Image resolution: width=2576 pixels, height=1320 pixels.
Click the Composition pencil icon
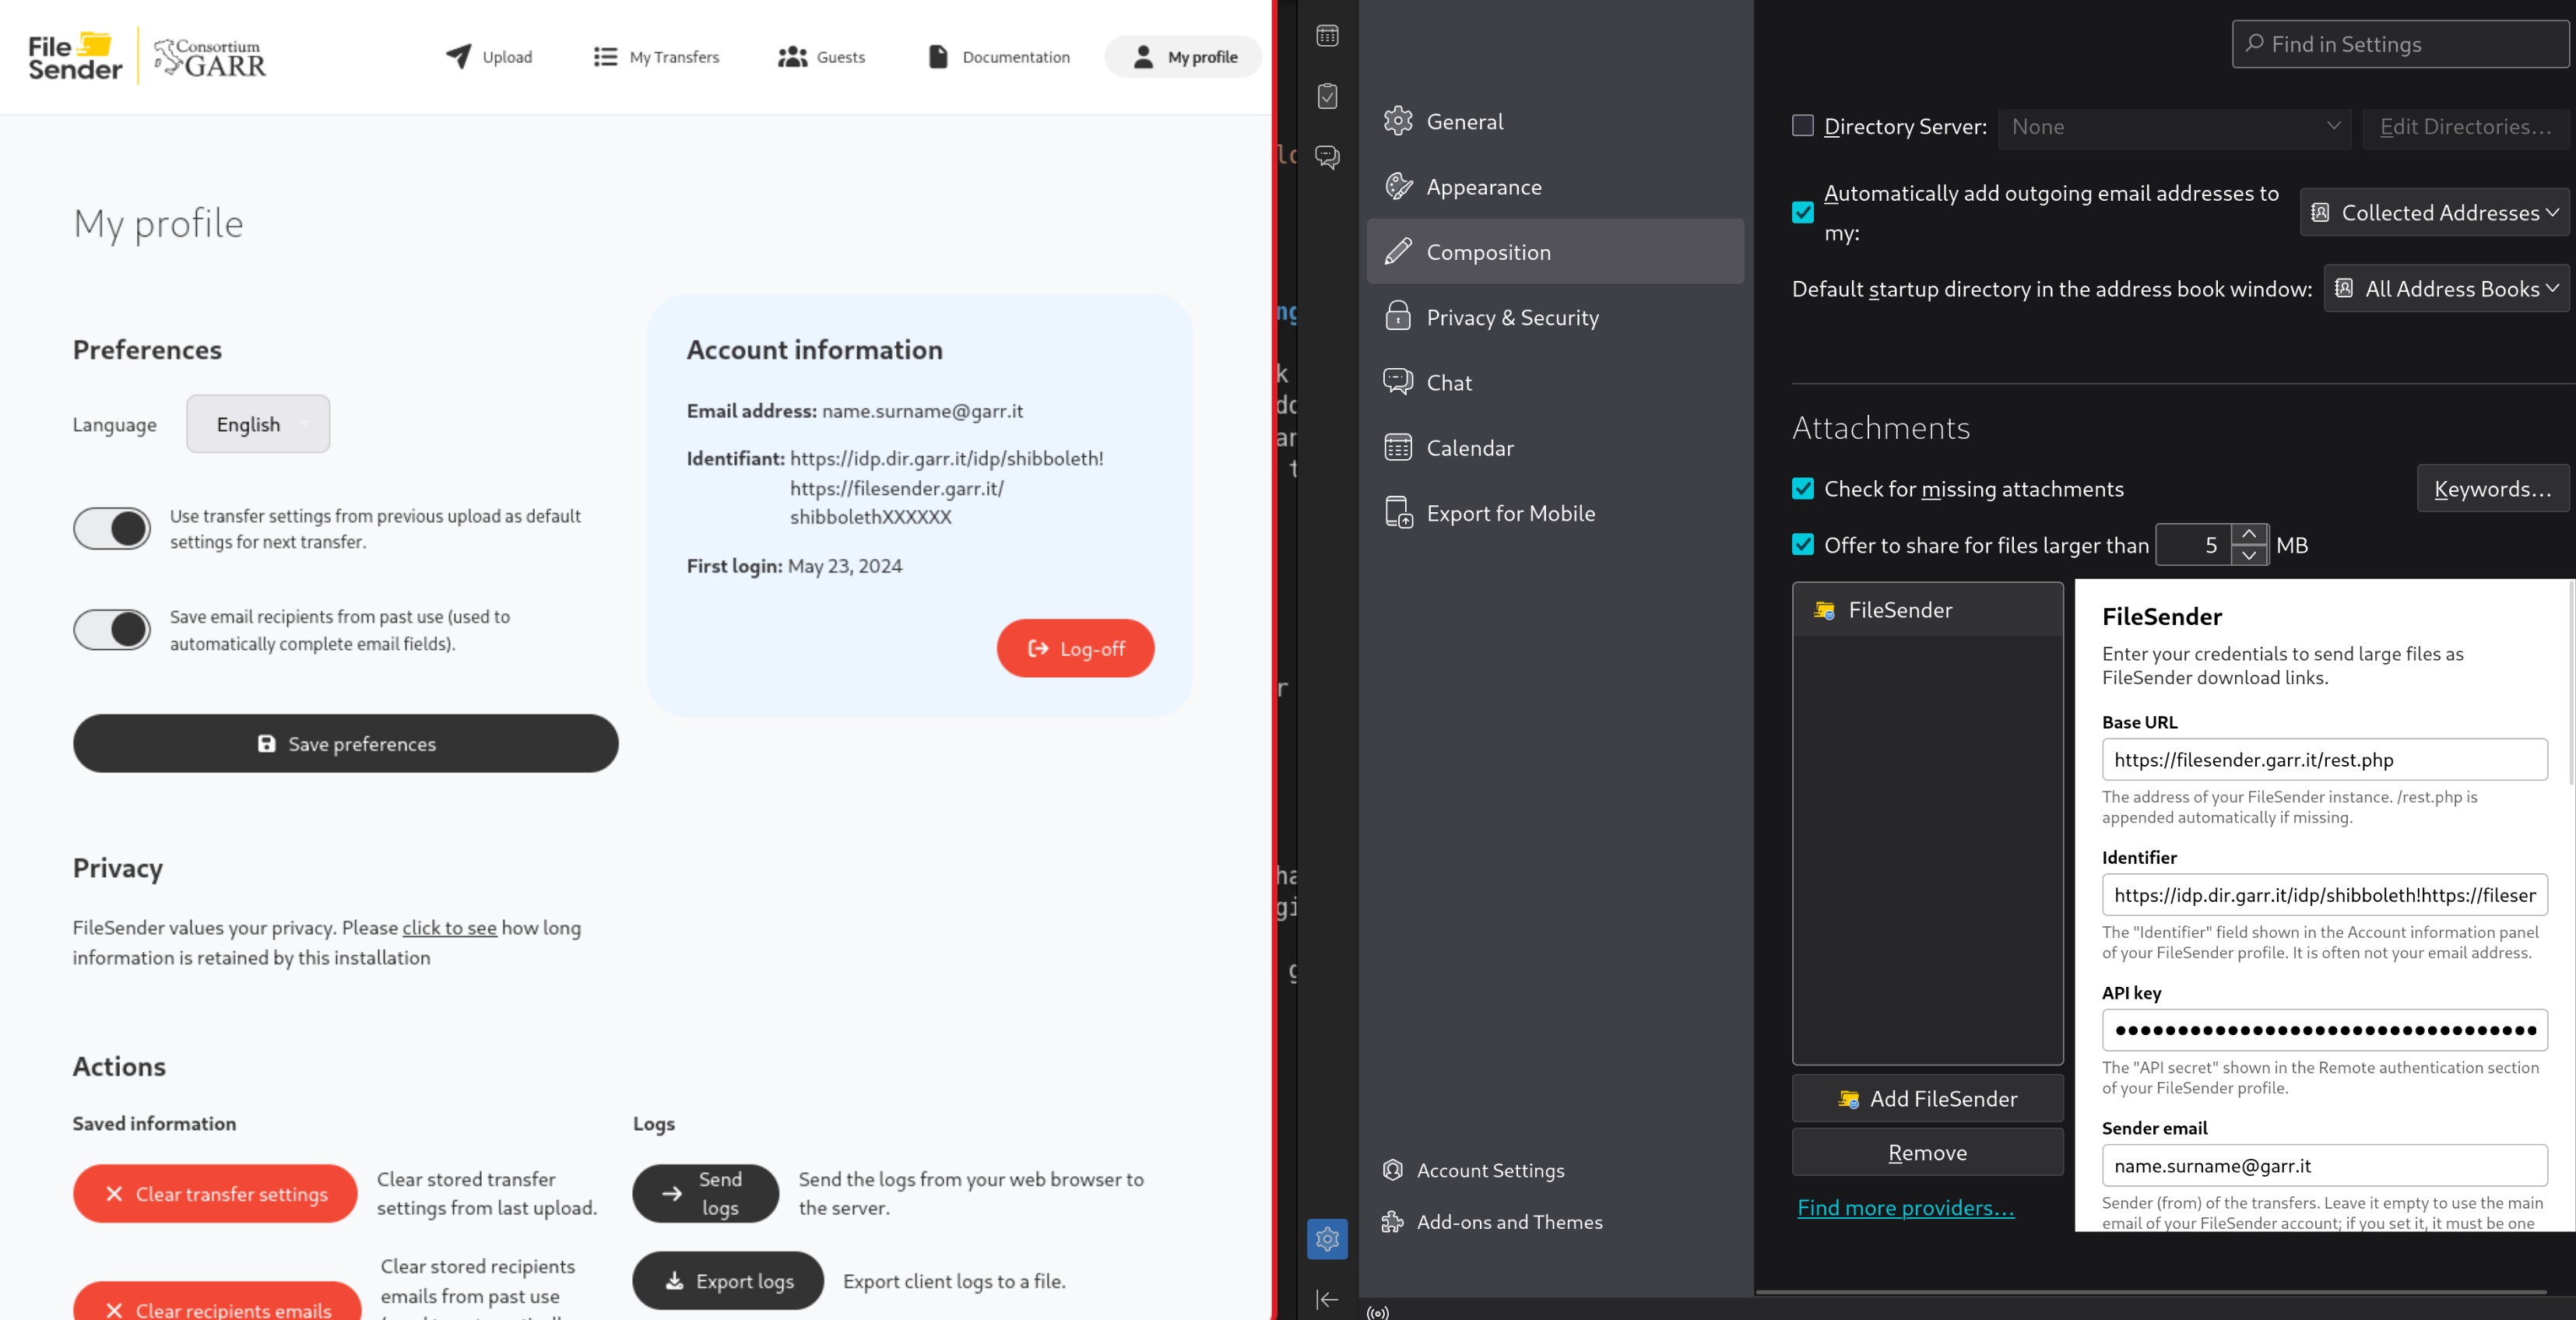(x=1398, y=252)
